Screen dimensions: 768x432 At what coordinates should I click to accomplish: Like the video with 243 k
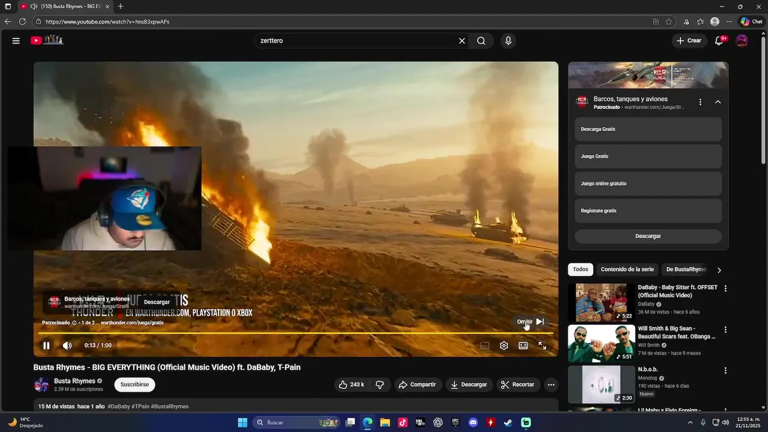click(352, 385)
